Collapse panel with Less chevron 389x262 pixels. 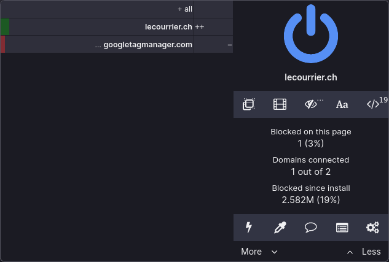pos(364,252)
